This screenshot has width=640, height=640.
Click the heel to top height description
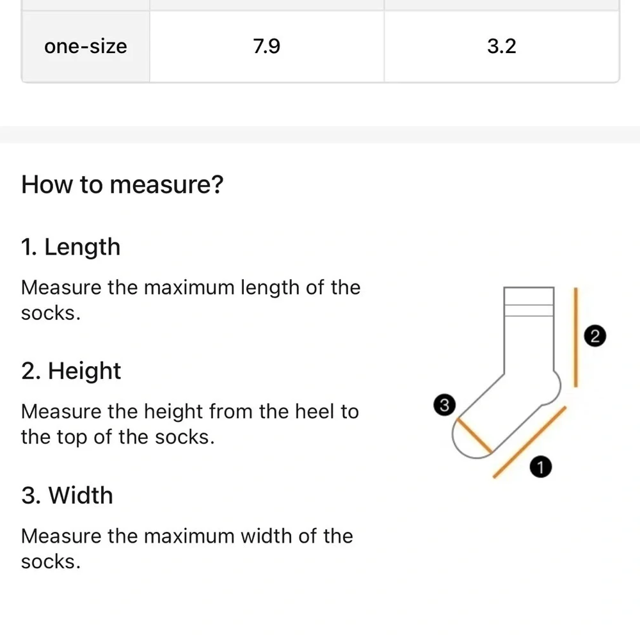pyautogui.click(x=190, y=424)
